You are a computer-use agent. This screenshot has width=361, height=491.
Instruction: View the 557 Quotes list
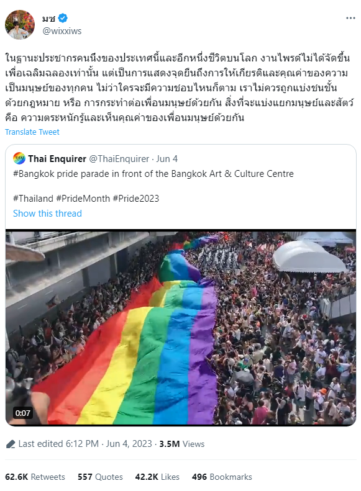(100, 477)
